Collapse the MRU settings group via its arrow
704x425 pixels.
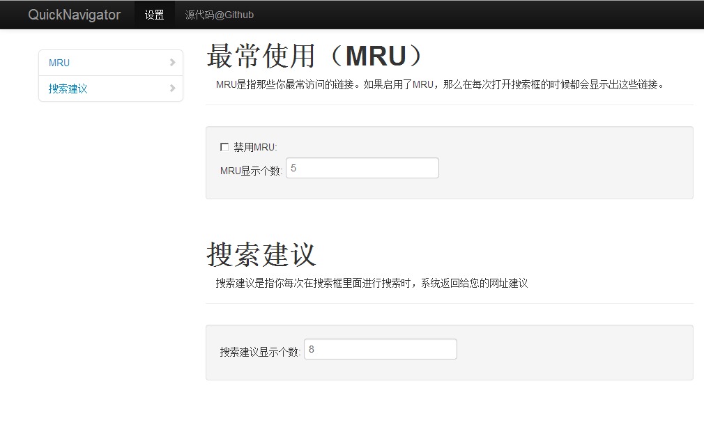click(172, 63)
